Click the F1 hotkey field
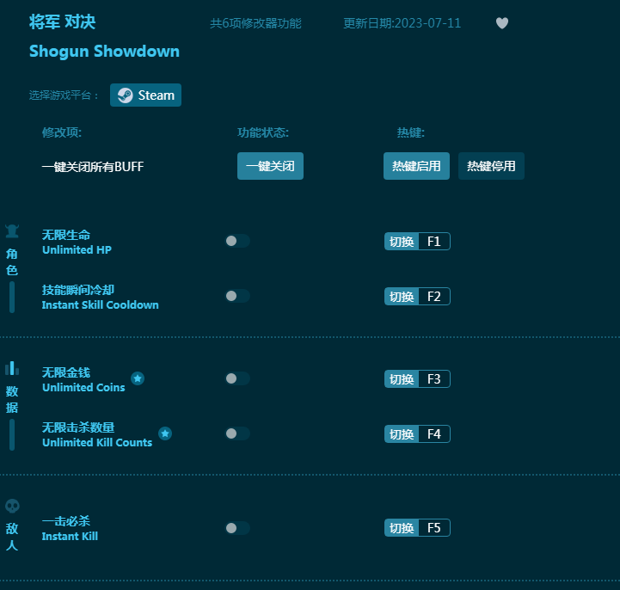Screen dimensions: 620x590 coord(434,241)
